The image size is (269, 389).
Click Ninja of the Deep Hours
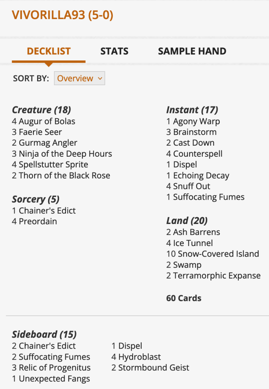[65, 154]
